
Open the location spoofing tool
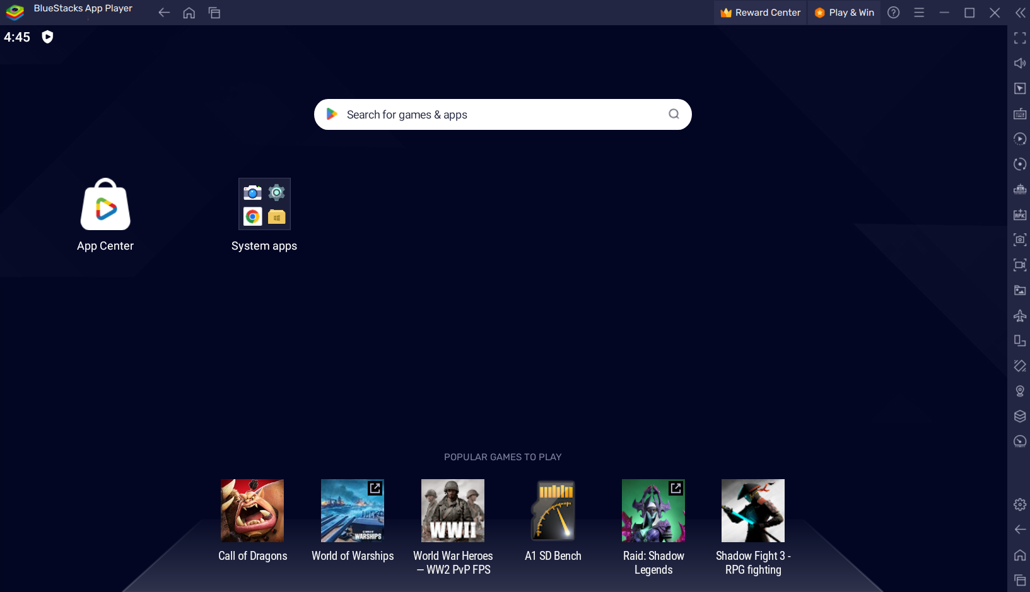pyautogui.click(x=1020, y=391)
